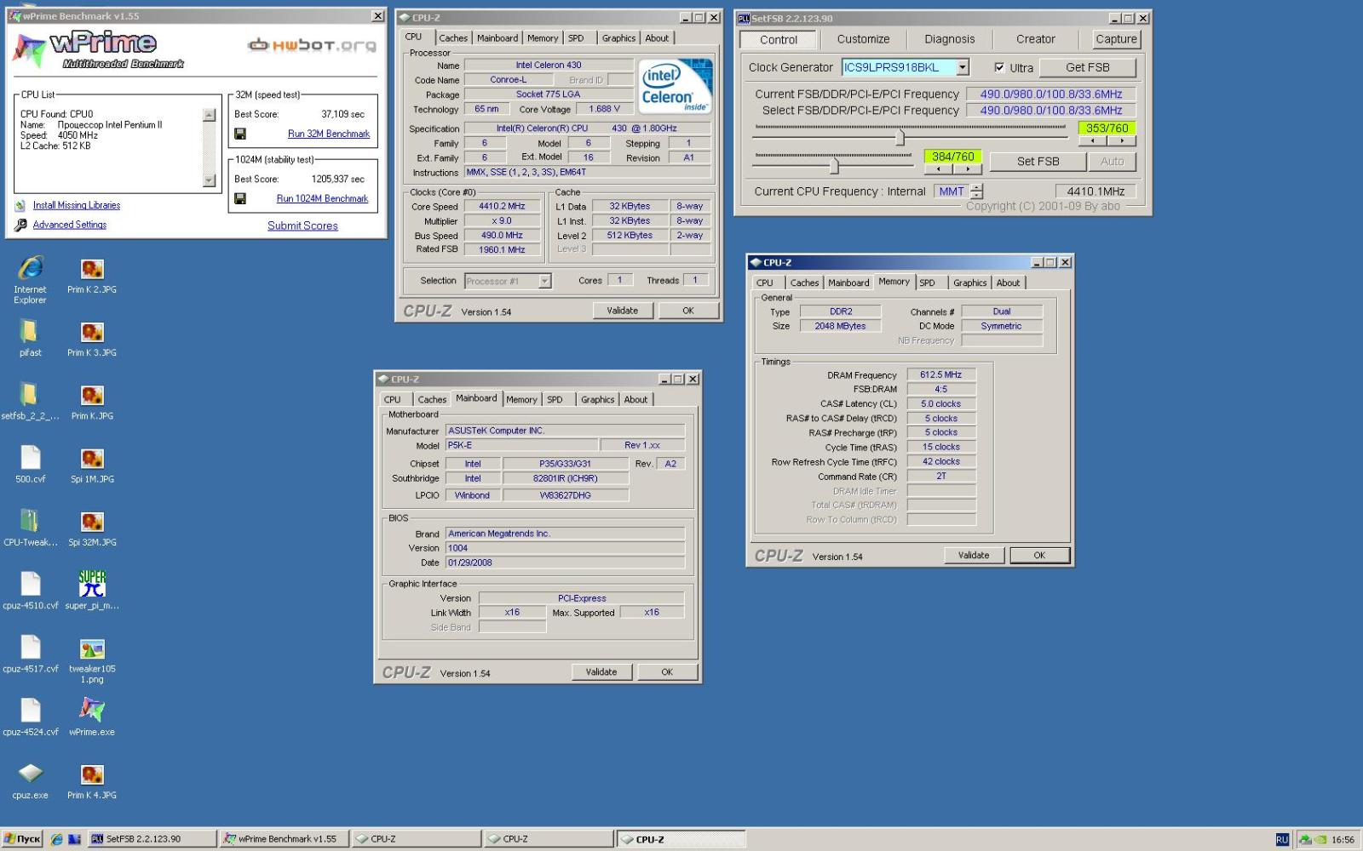The image size is (1363, 851).
Task: Click the lower slider thumb in SetFSB
Action: click(x=834, y=165)
